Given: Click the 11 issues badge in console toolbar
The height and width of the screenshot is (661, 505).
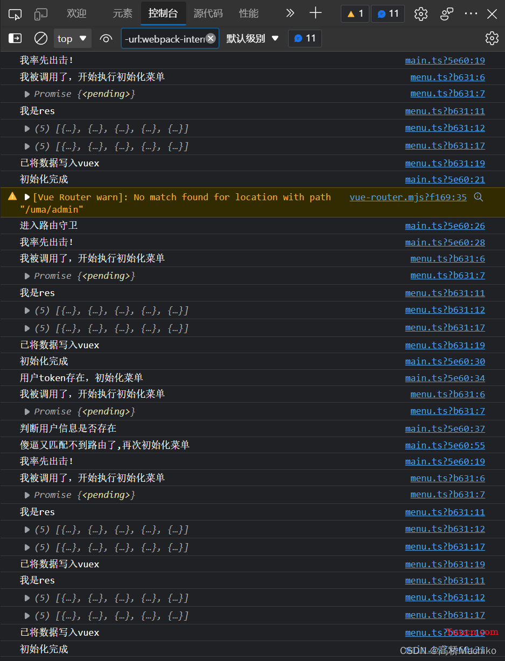Looking at the screenshot, I should tap(305, 38).
